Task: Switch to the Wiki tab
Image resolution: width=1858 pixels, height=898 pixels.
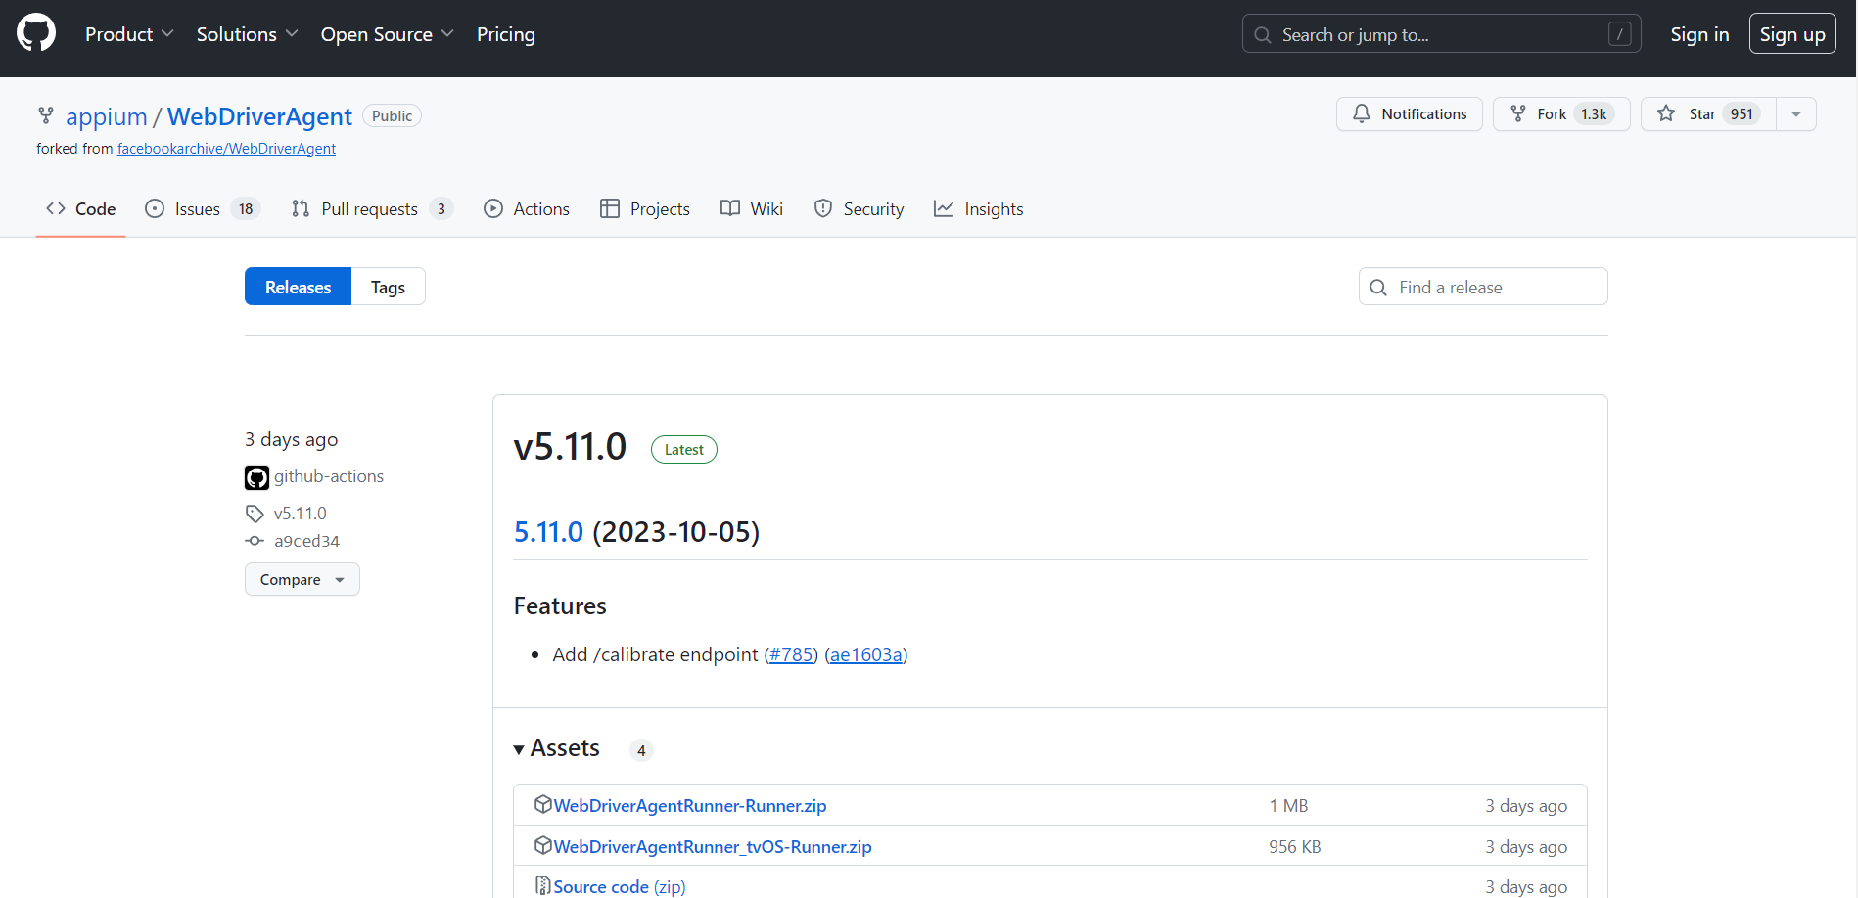Action: pos(752,209)
